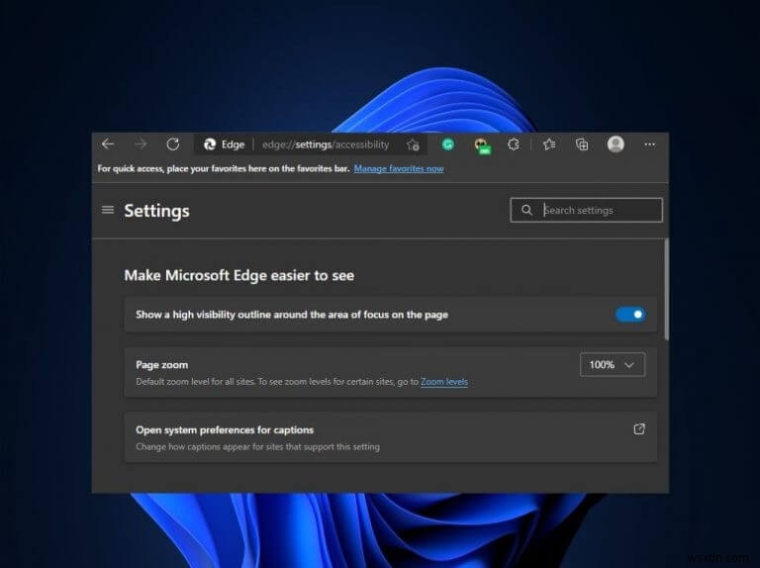Click the forward navigation arrow
The height and width of the screenshot is (568, 760).
pyautogui.click(x=141, y=143)
